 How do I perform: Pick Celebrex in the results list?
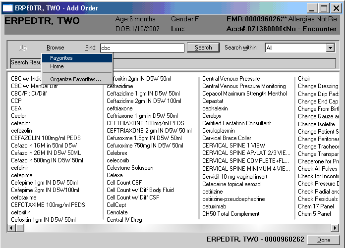click(117, 153)
